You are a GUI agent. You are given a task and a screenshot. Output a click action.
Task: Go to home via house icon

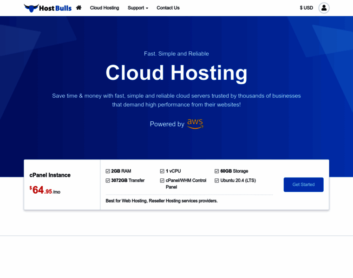[x=78, y=8]
